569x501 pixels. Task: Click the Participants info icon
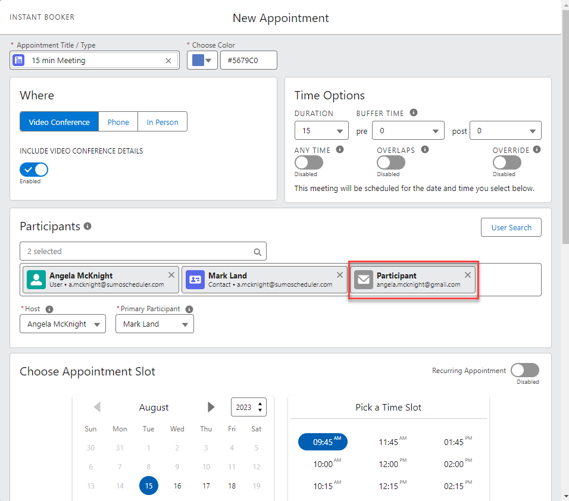coord(87,226)
